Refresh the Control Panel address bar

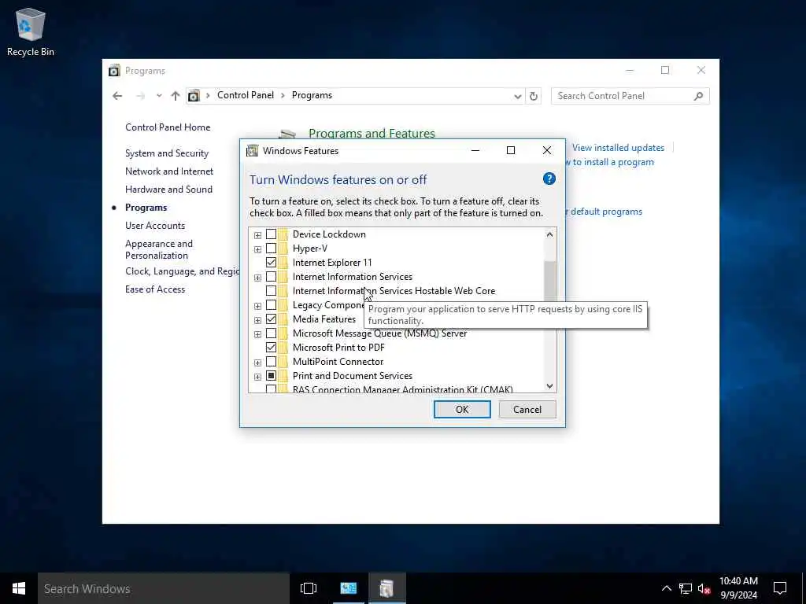pyautogui.click(x=534, y=96)
